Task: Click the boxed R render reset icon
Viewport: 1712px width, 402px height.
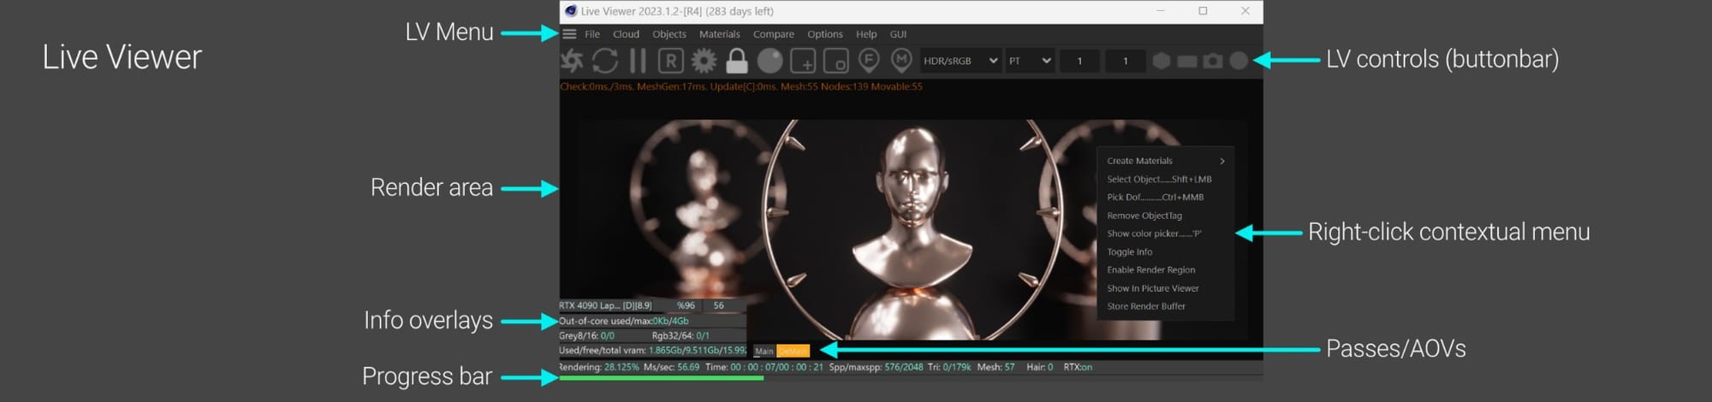Action: click(671, 61)
